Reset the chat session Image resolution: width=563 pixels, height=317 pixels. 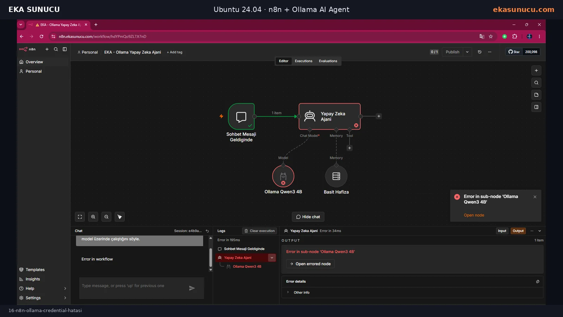point(207,231)
